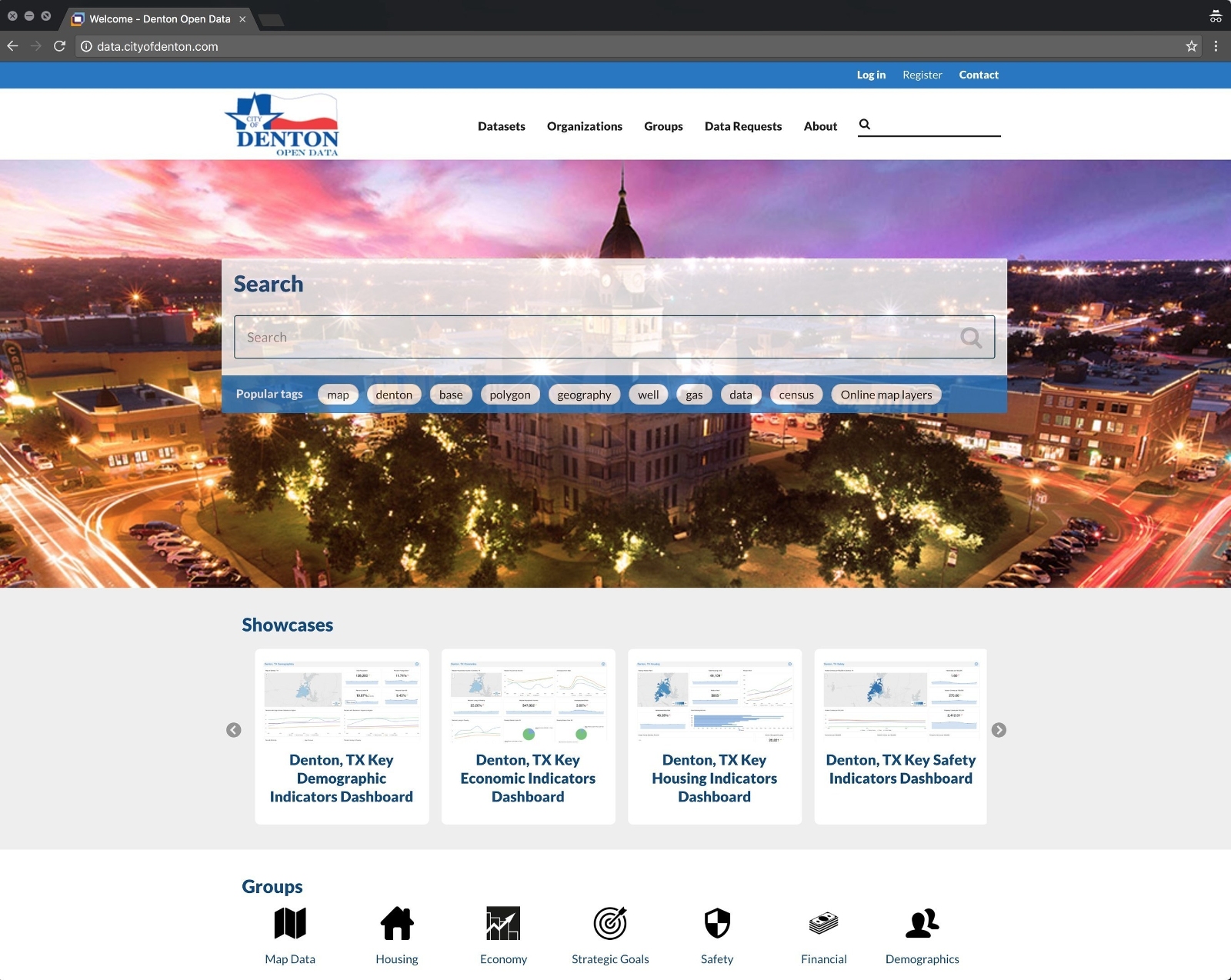1231x980 pixels.
Task: Select the Safety shield icon
Action: [x=716, y=923]
